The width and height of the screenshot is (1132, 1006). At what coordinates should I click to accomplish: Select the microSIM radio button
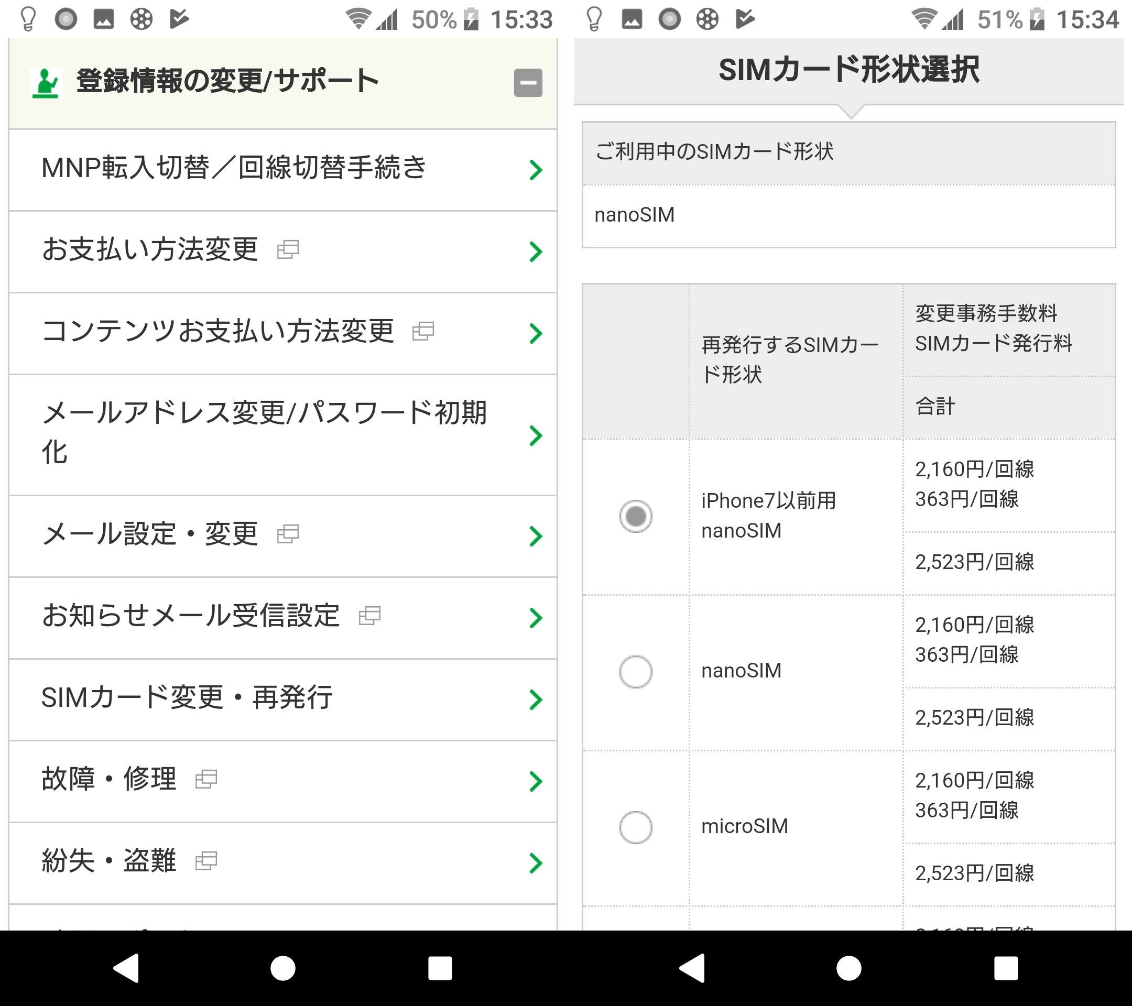[635, 827]
